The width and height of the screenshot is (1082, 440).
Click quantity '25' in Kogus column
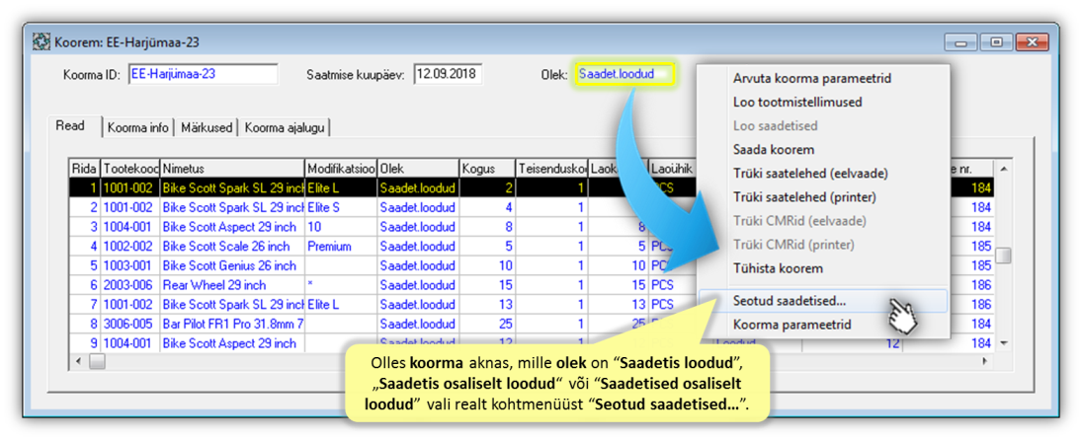click(x=487, y=323)
